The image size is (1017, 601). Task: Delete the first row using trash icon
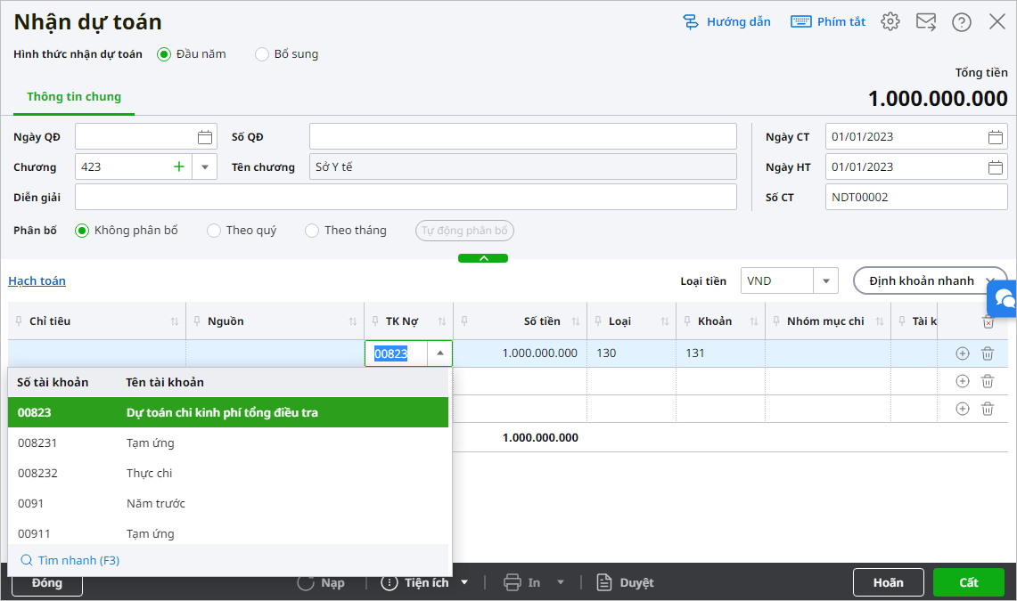988,353
